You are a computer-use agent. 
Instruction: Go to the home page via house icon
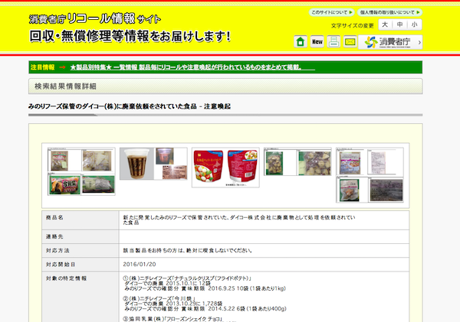(301, 42)
